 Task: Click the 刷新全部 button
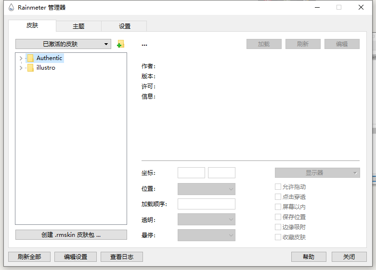(29, 257)
